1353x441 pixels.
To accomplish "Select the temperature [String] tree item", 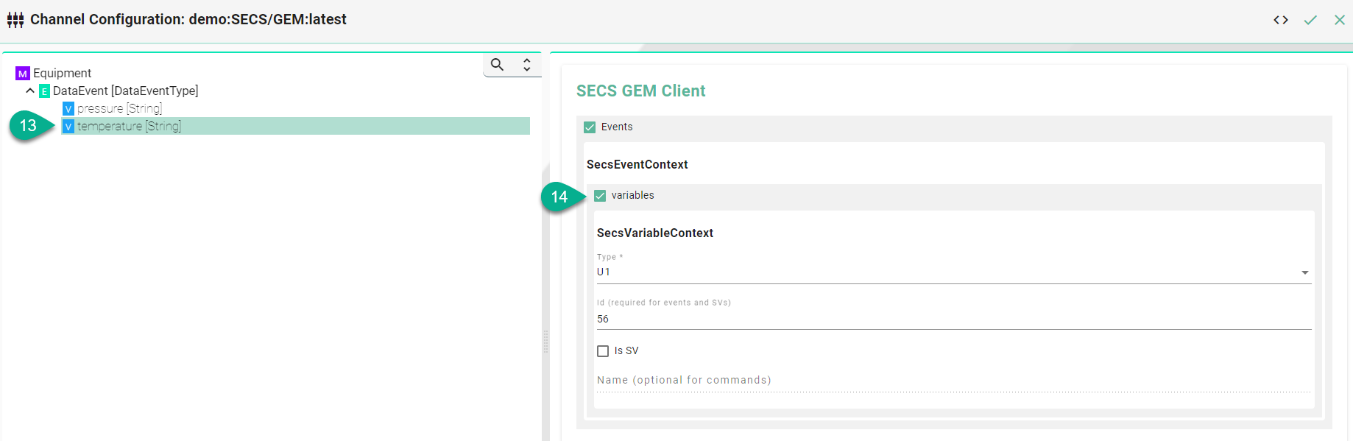I will coord(129,127).
